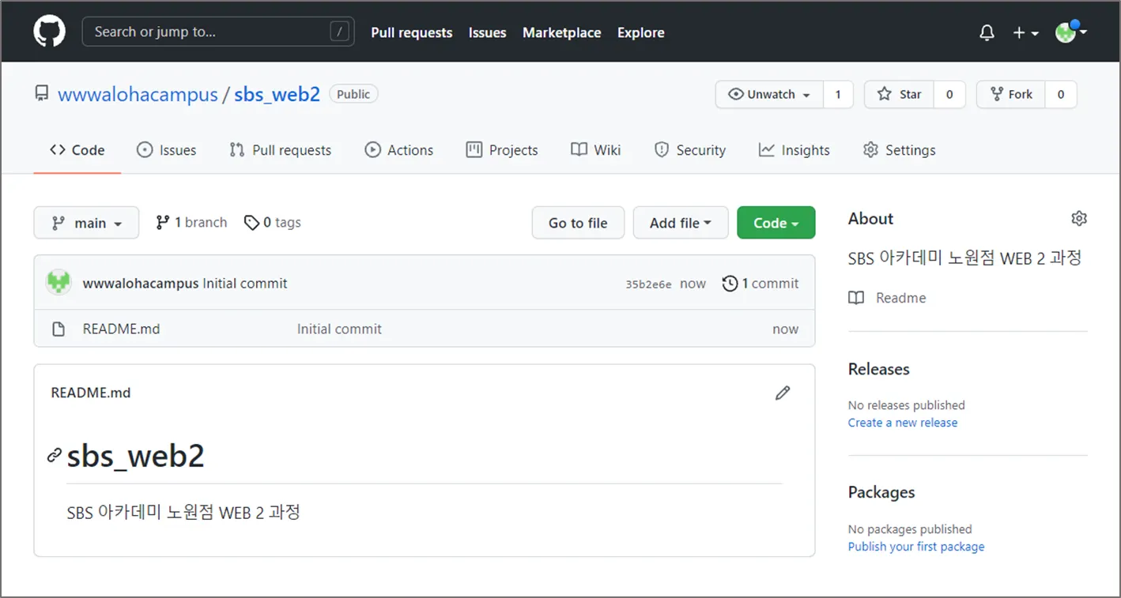View the 1 branch link

191,223
